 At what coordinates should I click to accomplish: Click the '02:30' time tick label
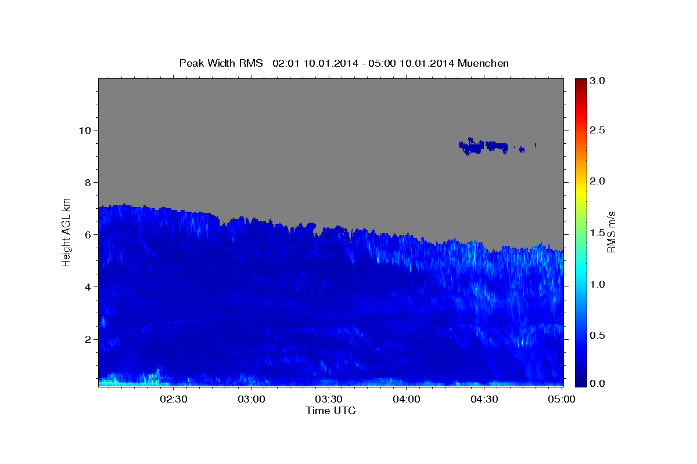pos(174,400)
